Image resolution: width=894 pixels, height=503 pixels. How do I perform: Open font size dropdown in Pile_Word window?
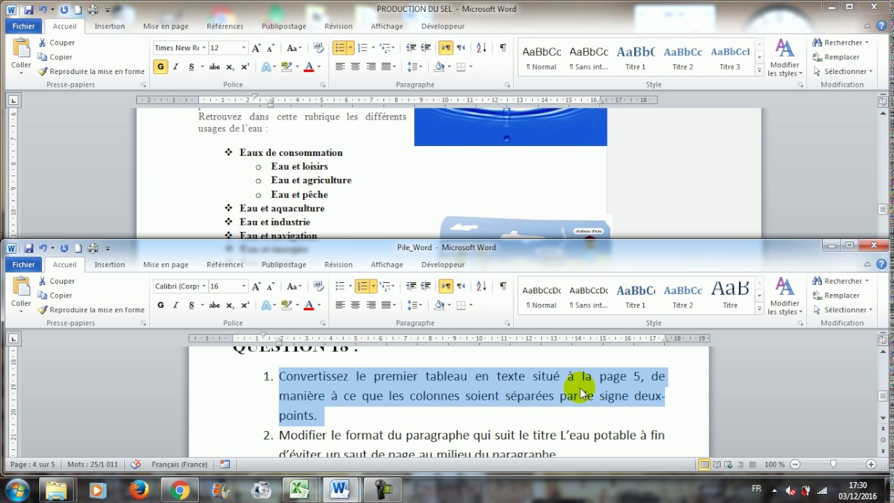pos(244,286)
